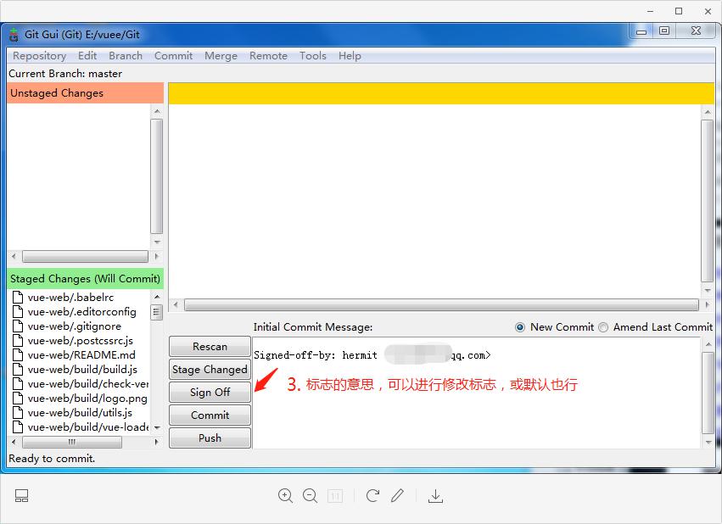Open the Branch menu
This screenshot has width=722, height=524.
coord(126,56)
